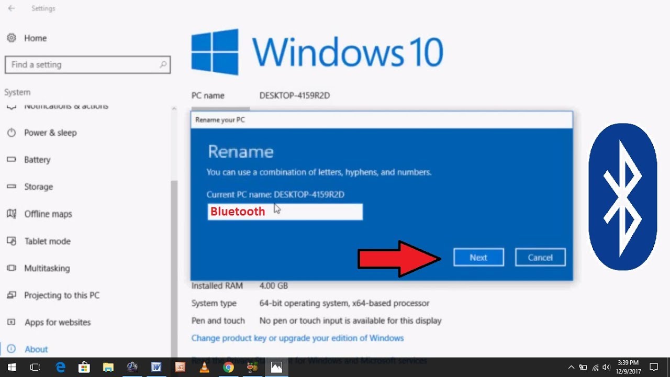Click Next in the Rename dialog

478,257
